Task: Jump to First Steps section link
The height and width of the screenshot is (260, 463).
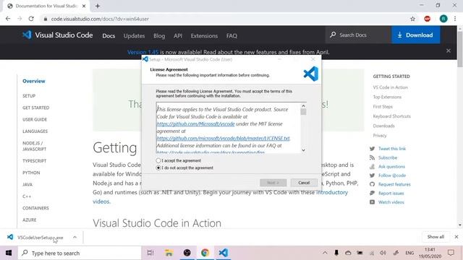Action: [x=383, y=106]
